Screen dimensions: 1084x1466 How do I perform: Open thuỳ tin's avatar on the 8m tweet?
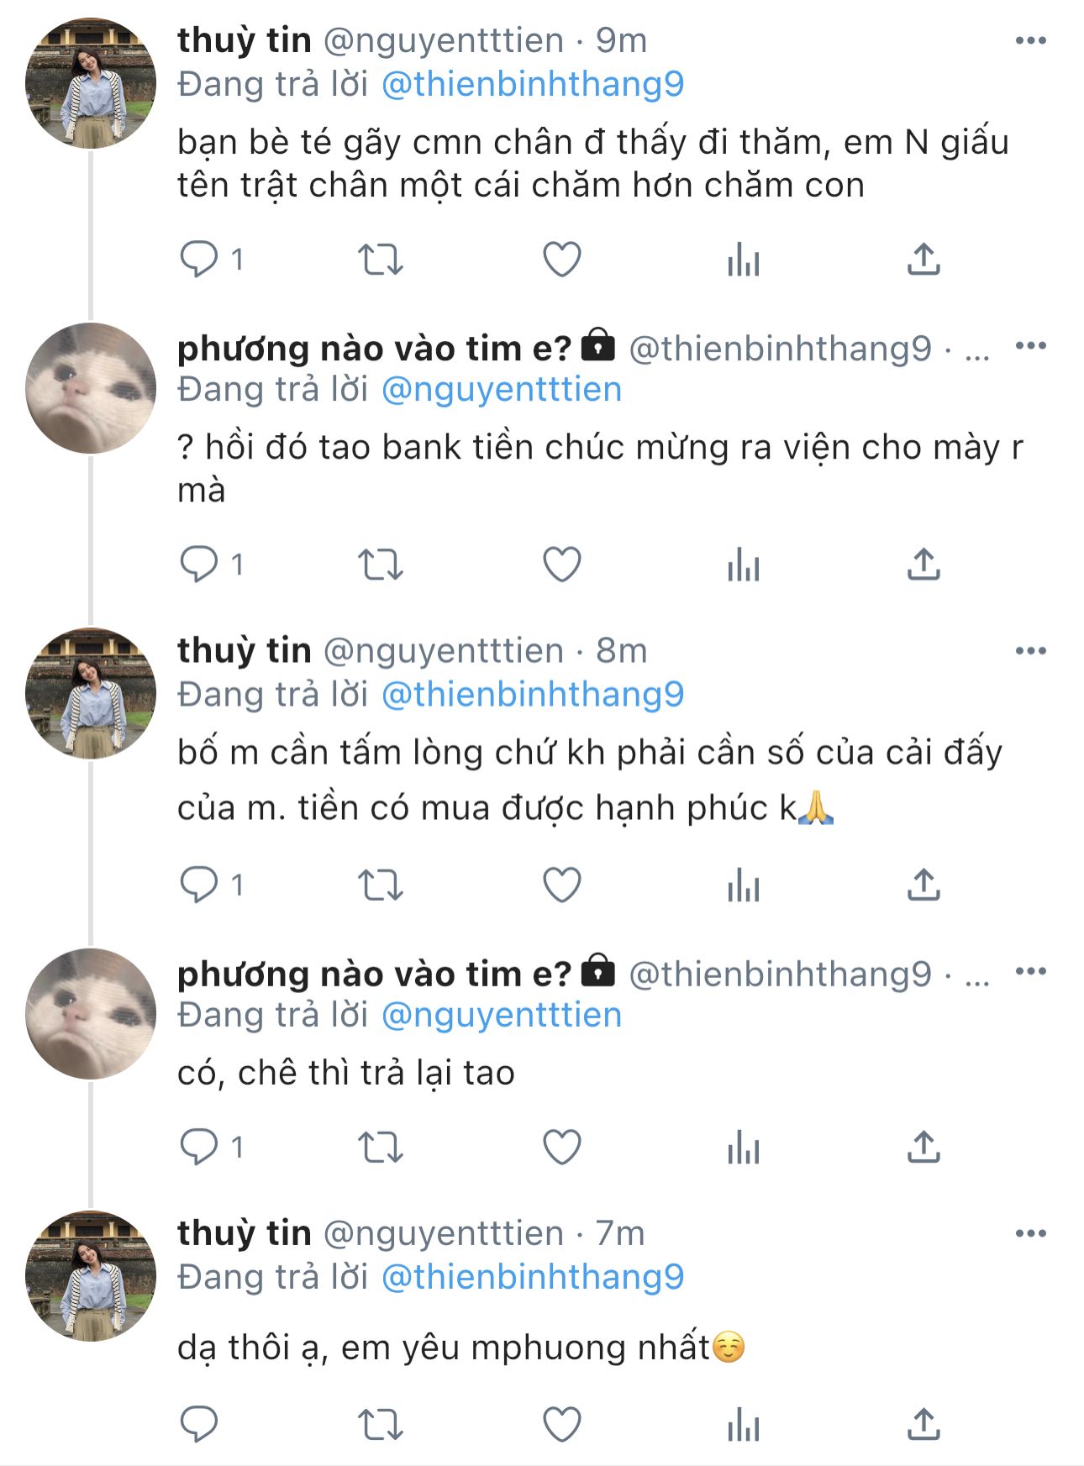click(91, 694)
